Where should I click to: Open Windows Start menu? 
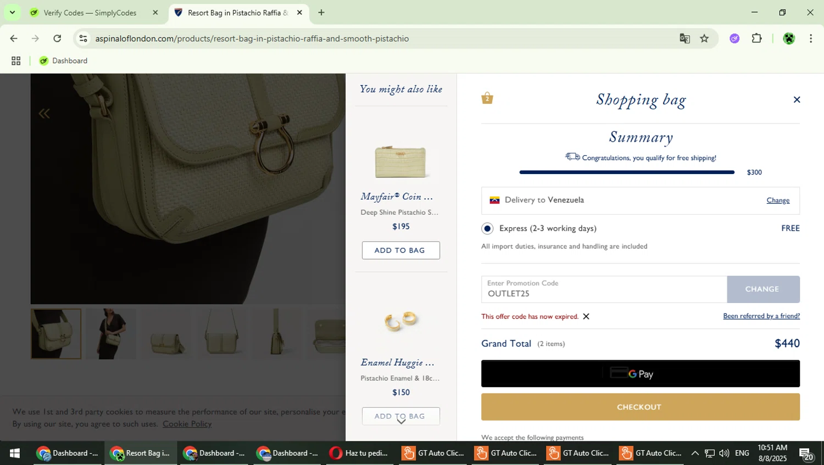(x=15, y=453)
